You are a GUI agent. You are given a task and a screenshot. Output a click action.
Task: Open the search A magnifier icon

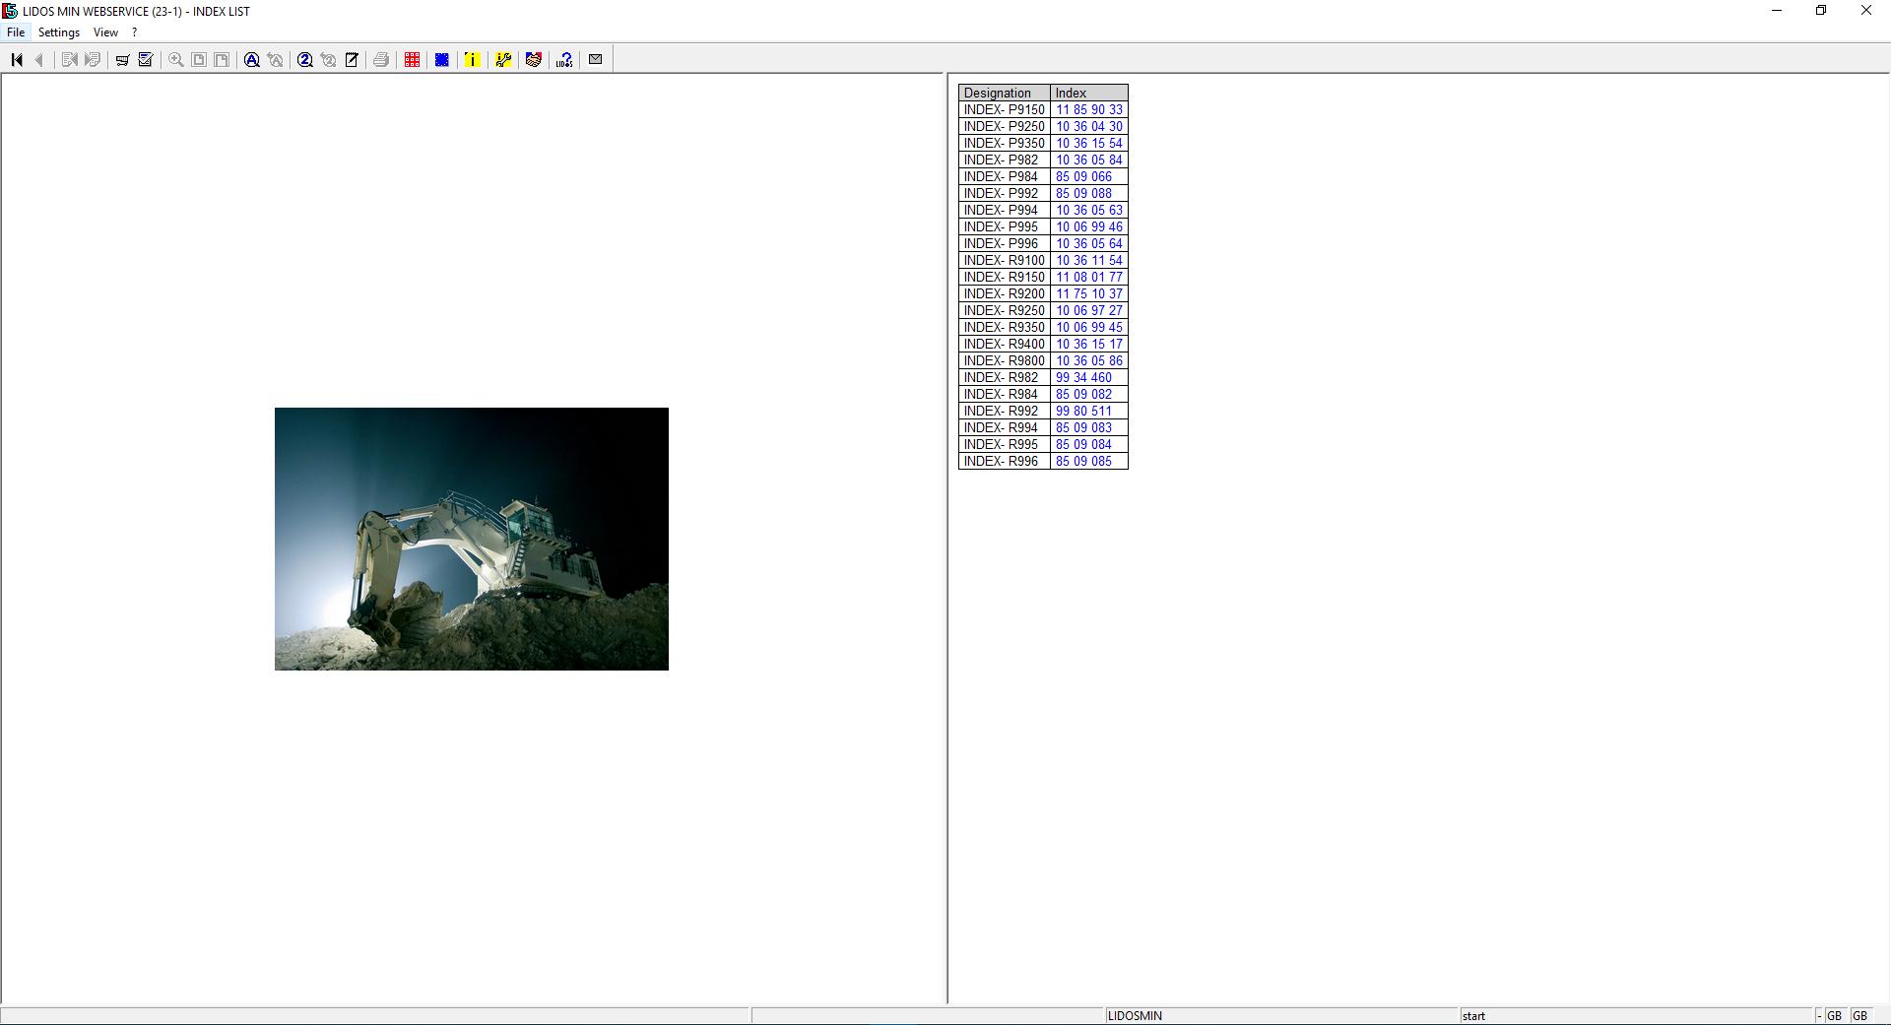(252, 60)
